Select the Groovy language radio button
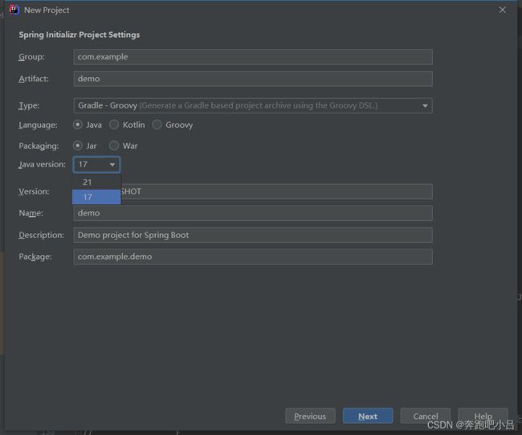The image size is (522, 435). point(157,125)
